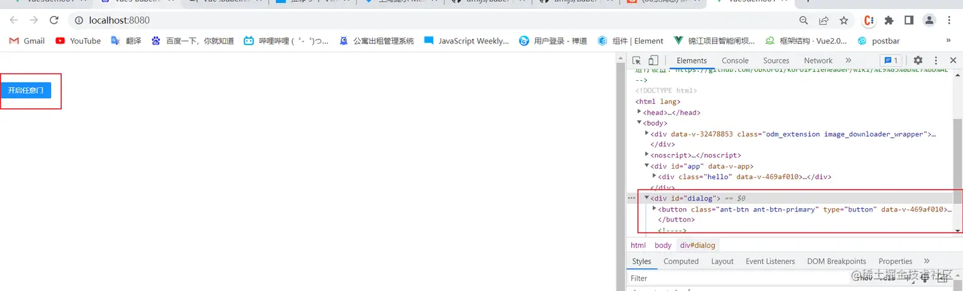The width and height of the screenshot is (963, 291).
Task: Select body in the breadcrumb
Action: pos(663,245)
